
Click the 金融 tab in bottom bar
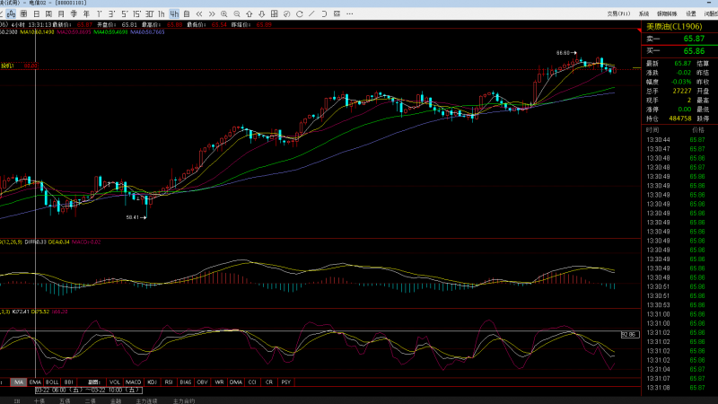pyautogui.click(x=116, y=400)
